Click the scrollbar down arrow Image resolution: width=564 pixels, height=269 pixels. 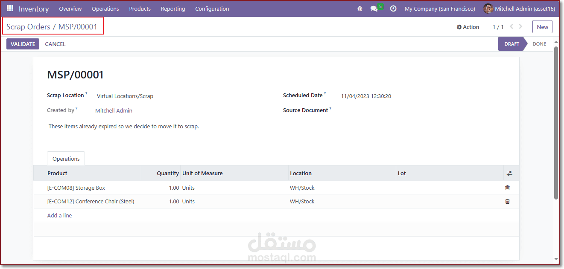coord(556,259)
